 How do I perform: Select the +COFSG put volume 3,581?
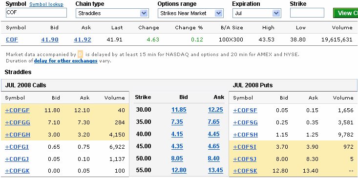coord(345,122)
